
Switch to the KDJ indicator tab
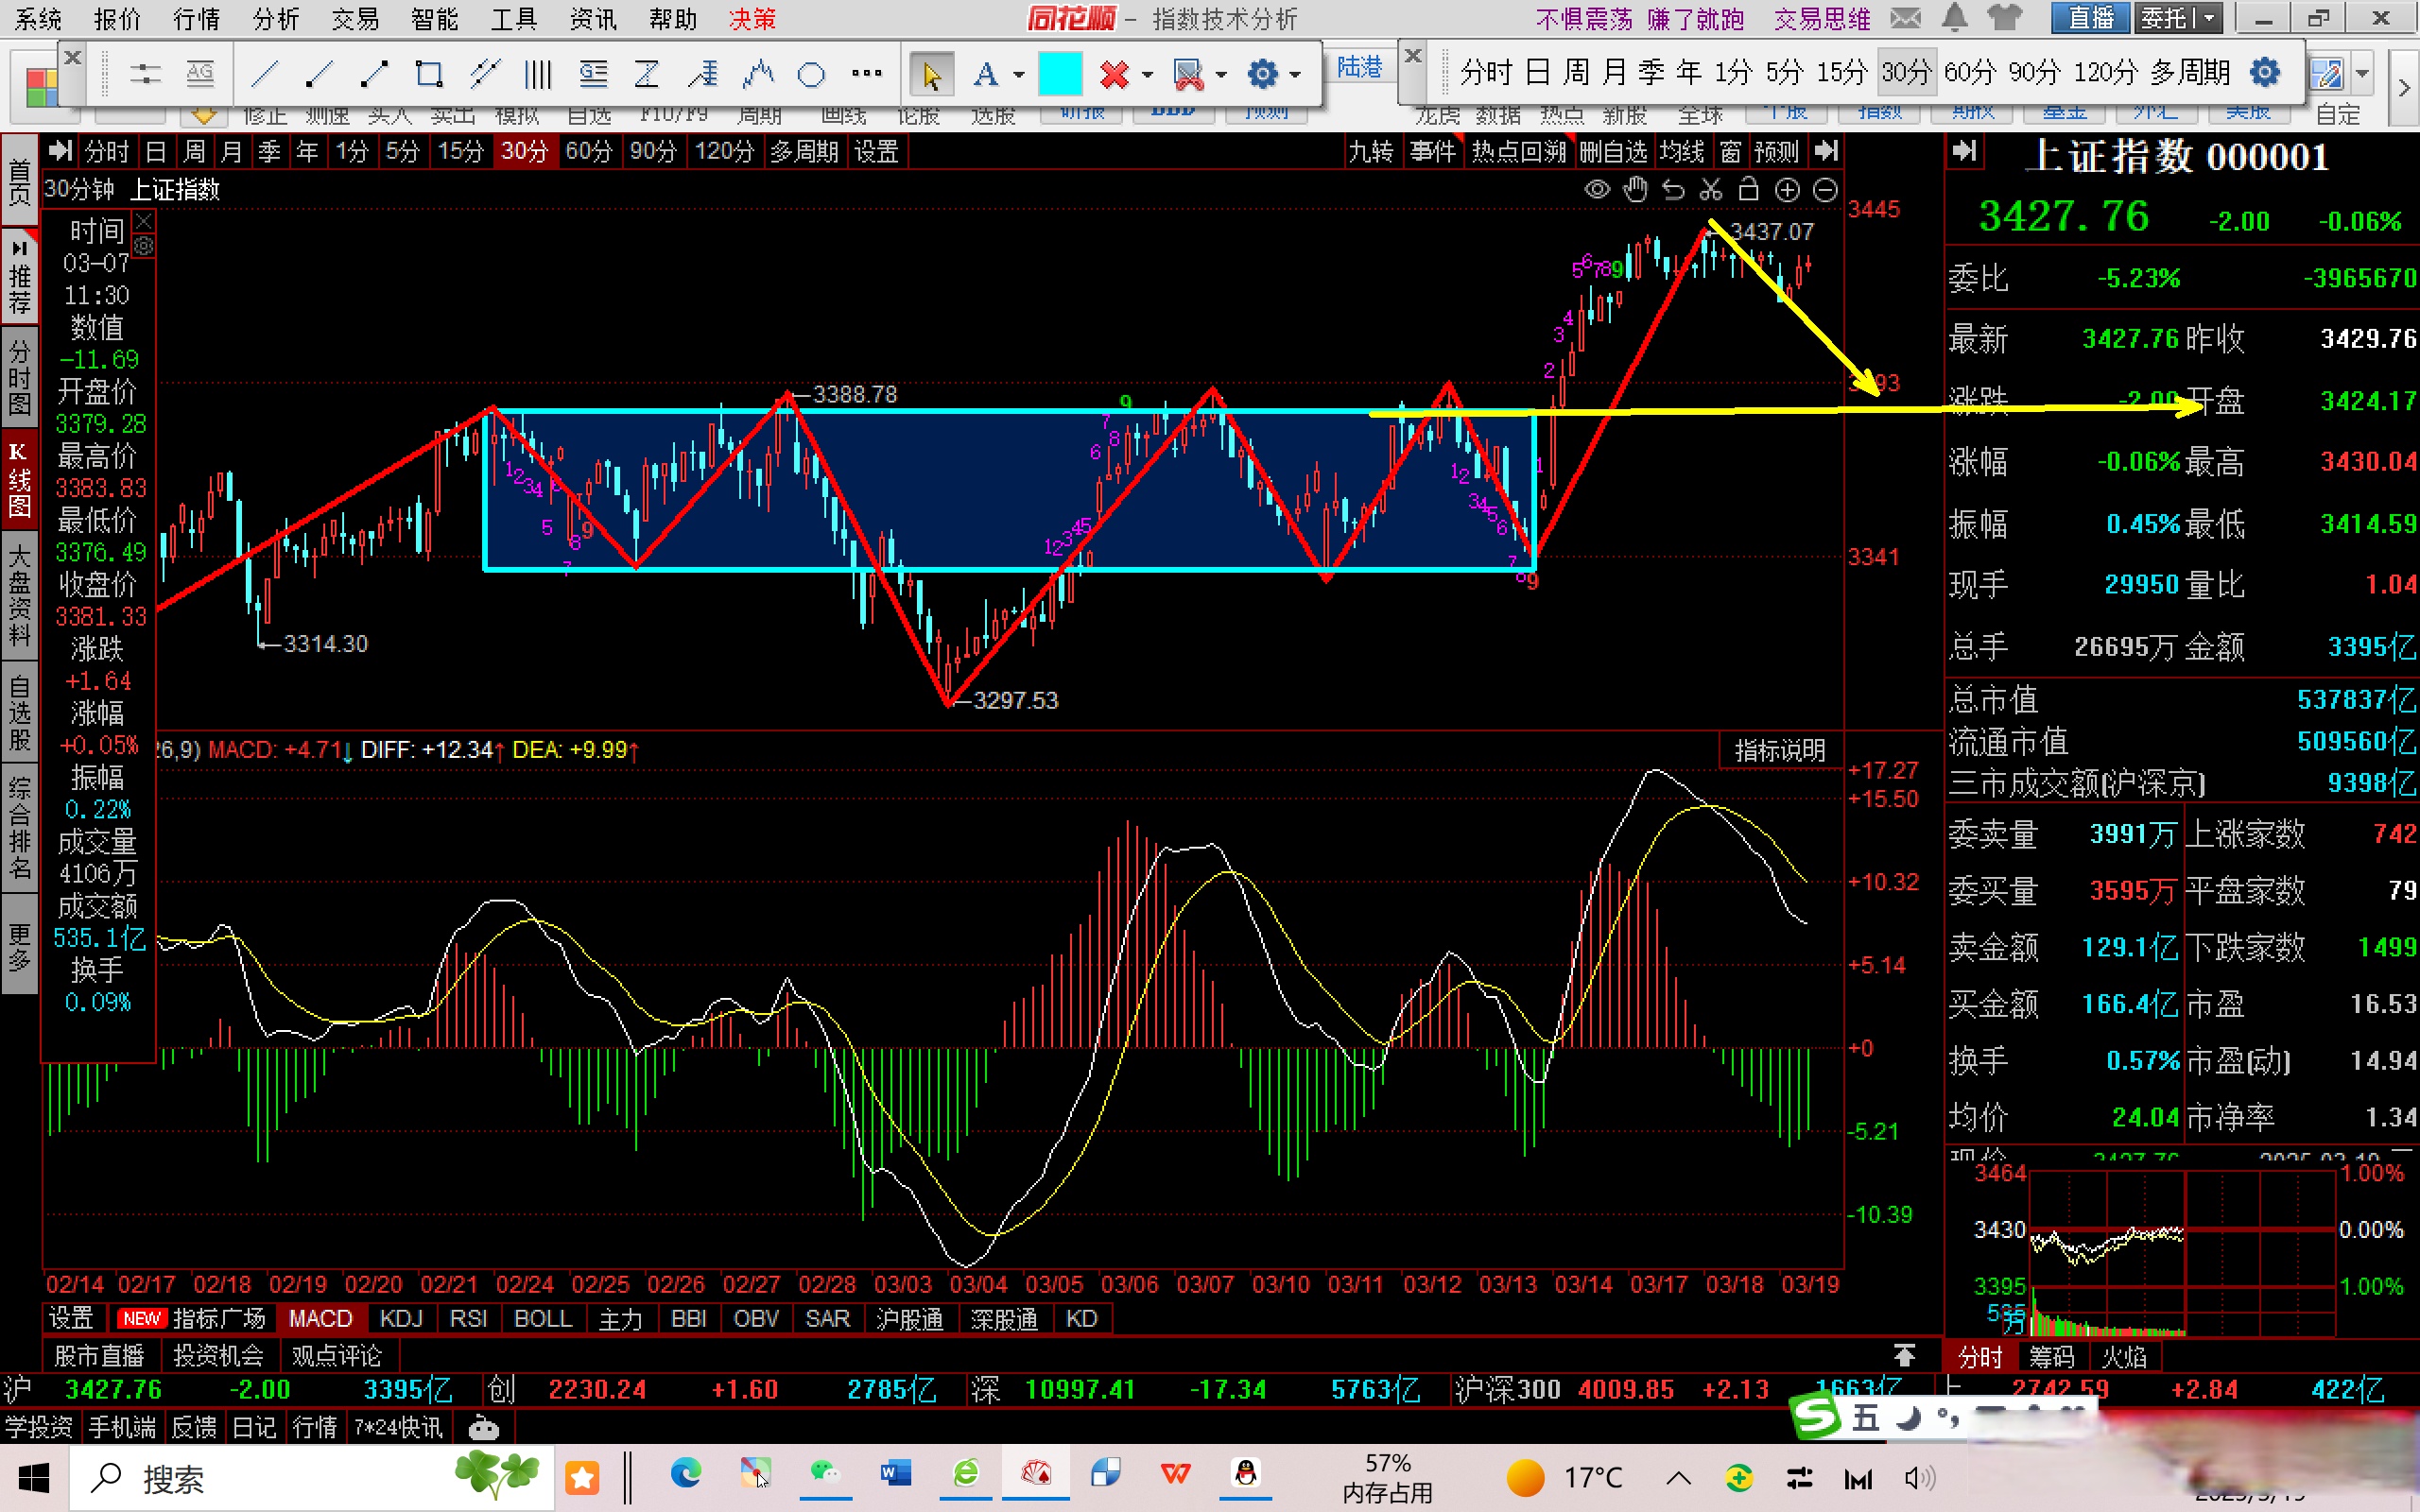(401, 1319)
